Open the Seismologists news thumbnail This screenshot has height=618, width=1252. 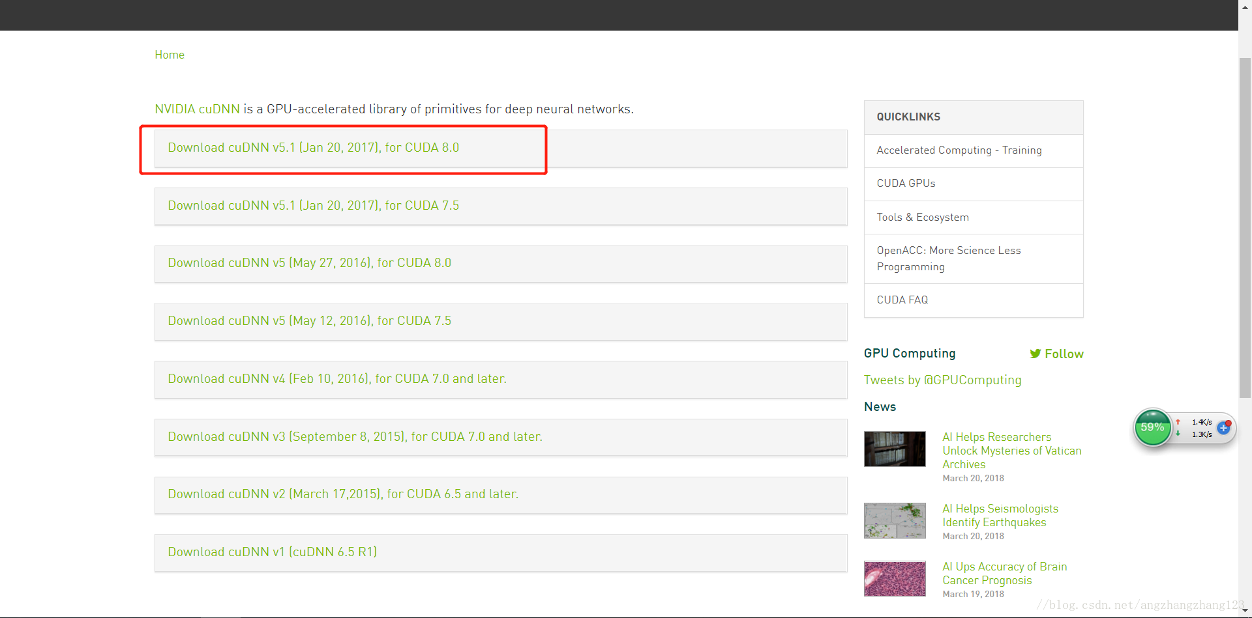[x=895, y=520]
